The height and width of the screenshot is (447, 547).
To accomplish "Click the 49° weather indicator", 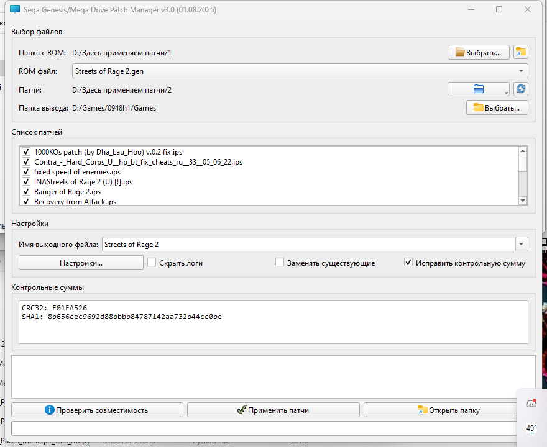I will coord(531,428).
